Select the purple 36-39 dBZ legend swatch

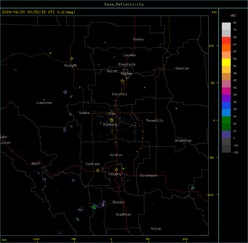(226, 98)
